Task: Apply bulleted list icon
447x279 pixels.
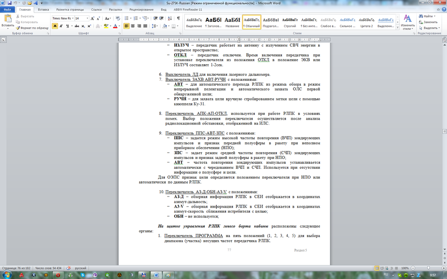Action: tap(127, 18)
